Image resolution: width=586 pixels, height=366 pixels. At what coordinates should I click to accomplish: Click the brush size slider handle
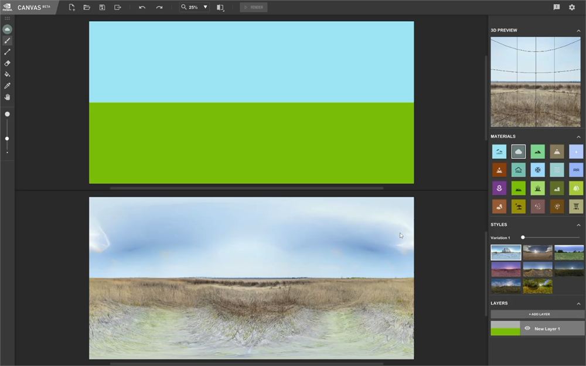pos(7,139)
